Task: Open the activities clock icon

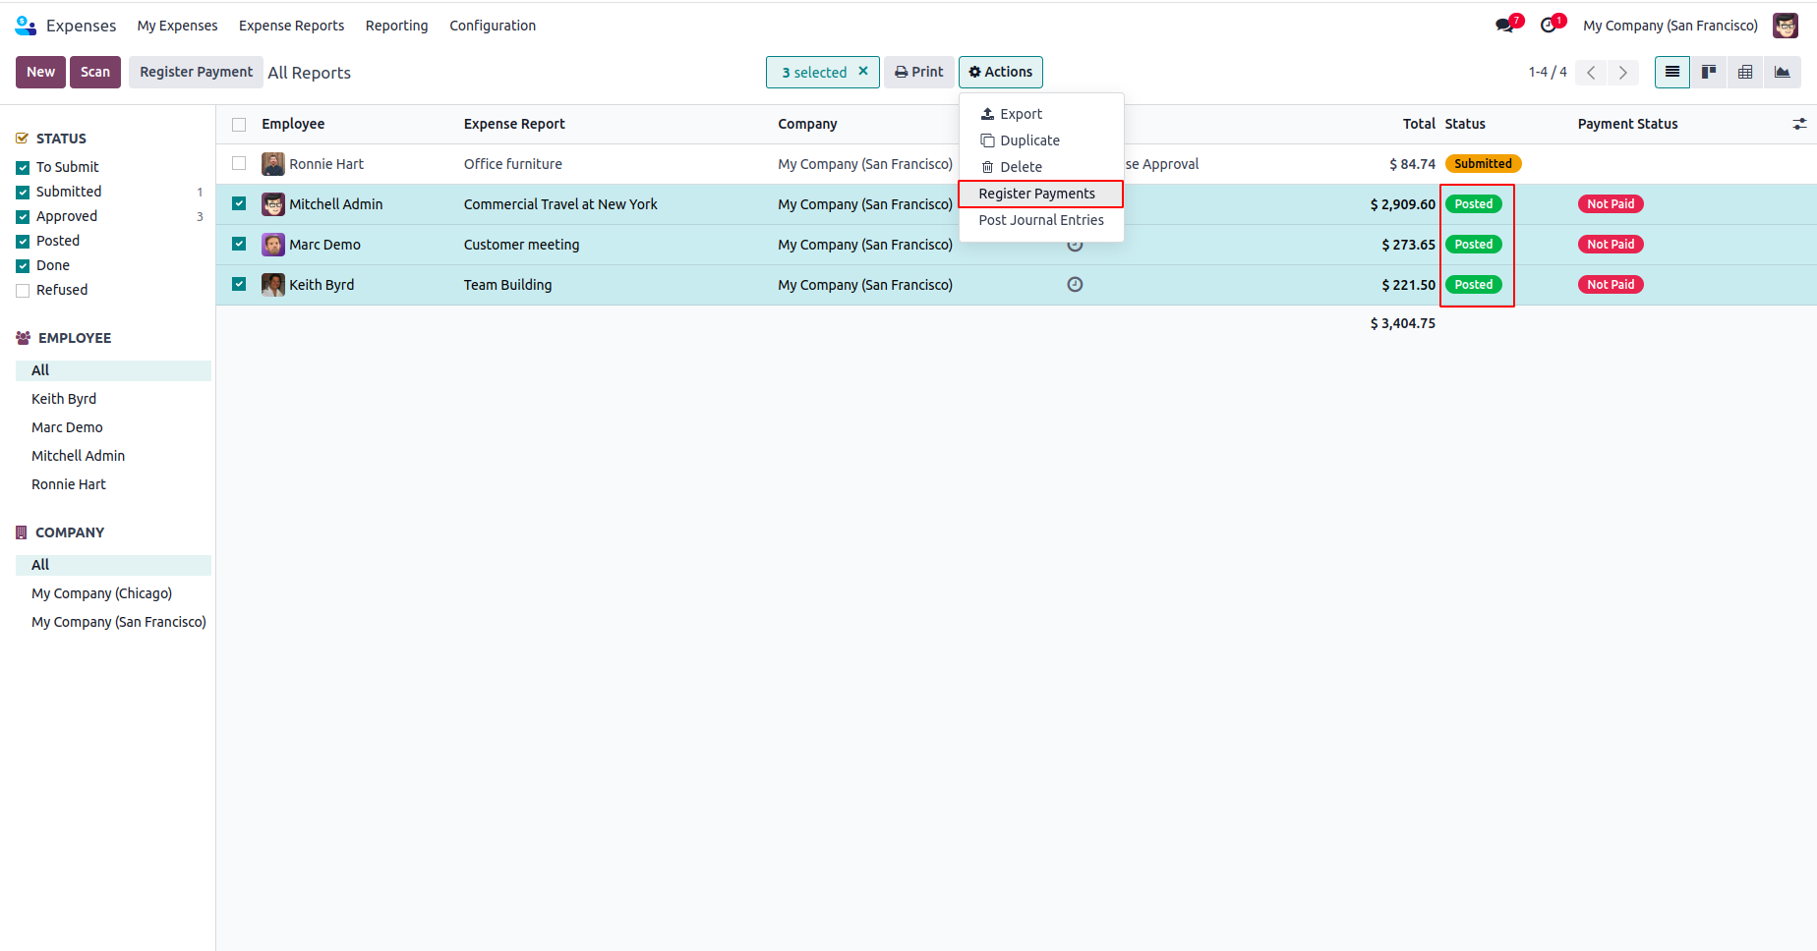Action: click(x=1550, y=26)
